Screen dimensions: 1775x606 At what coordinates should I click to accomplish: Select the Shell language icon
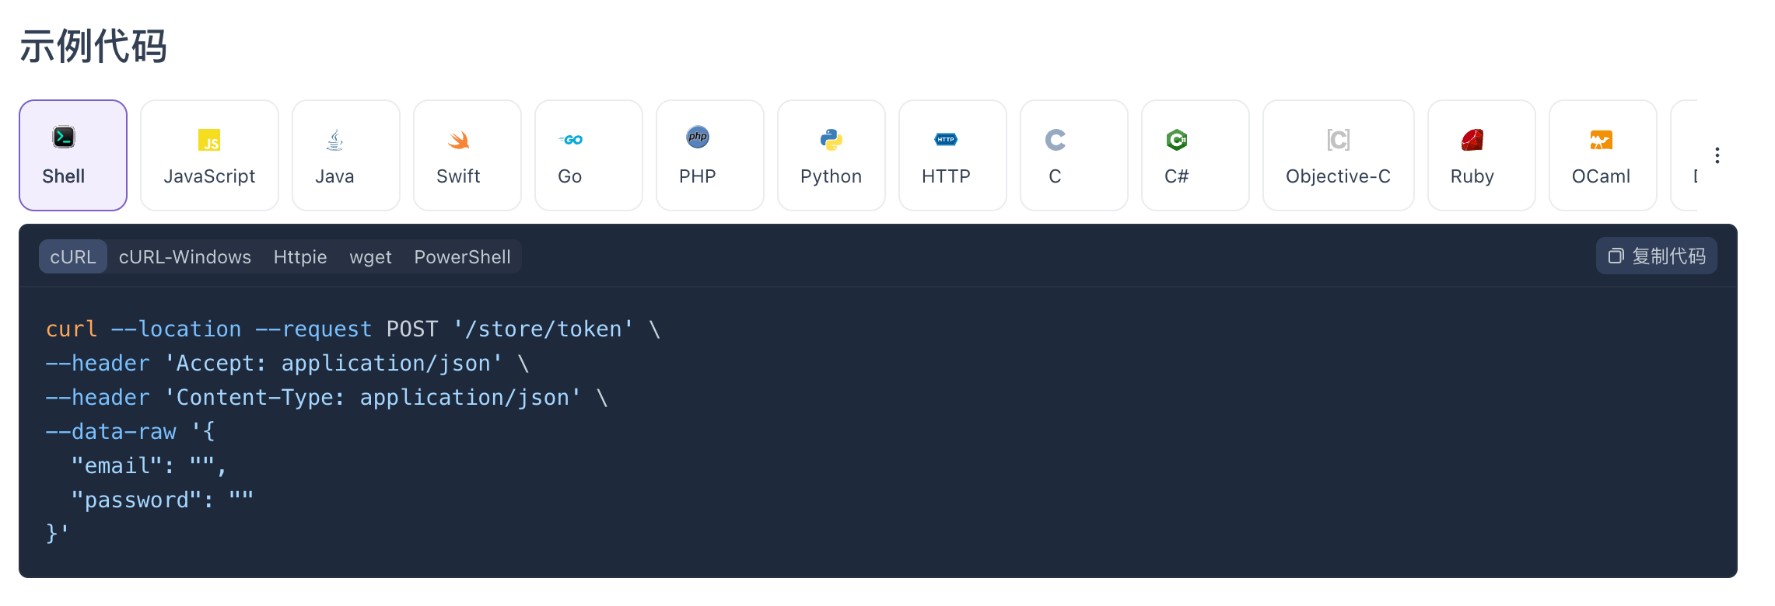pyautogui.click(x=64, y=138)
